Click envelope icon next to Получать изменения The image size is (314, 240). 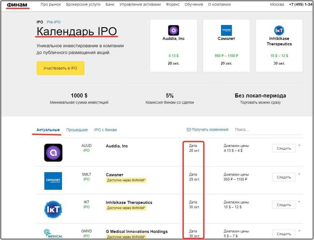189,130
